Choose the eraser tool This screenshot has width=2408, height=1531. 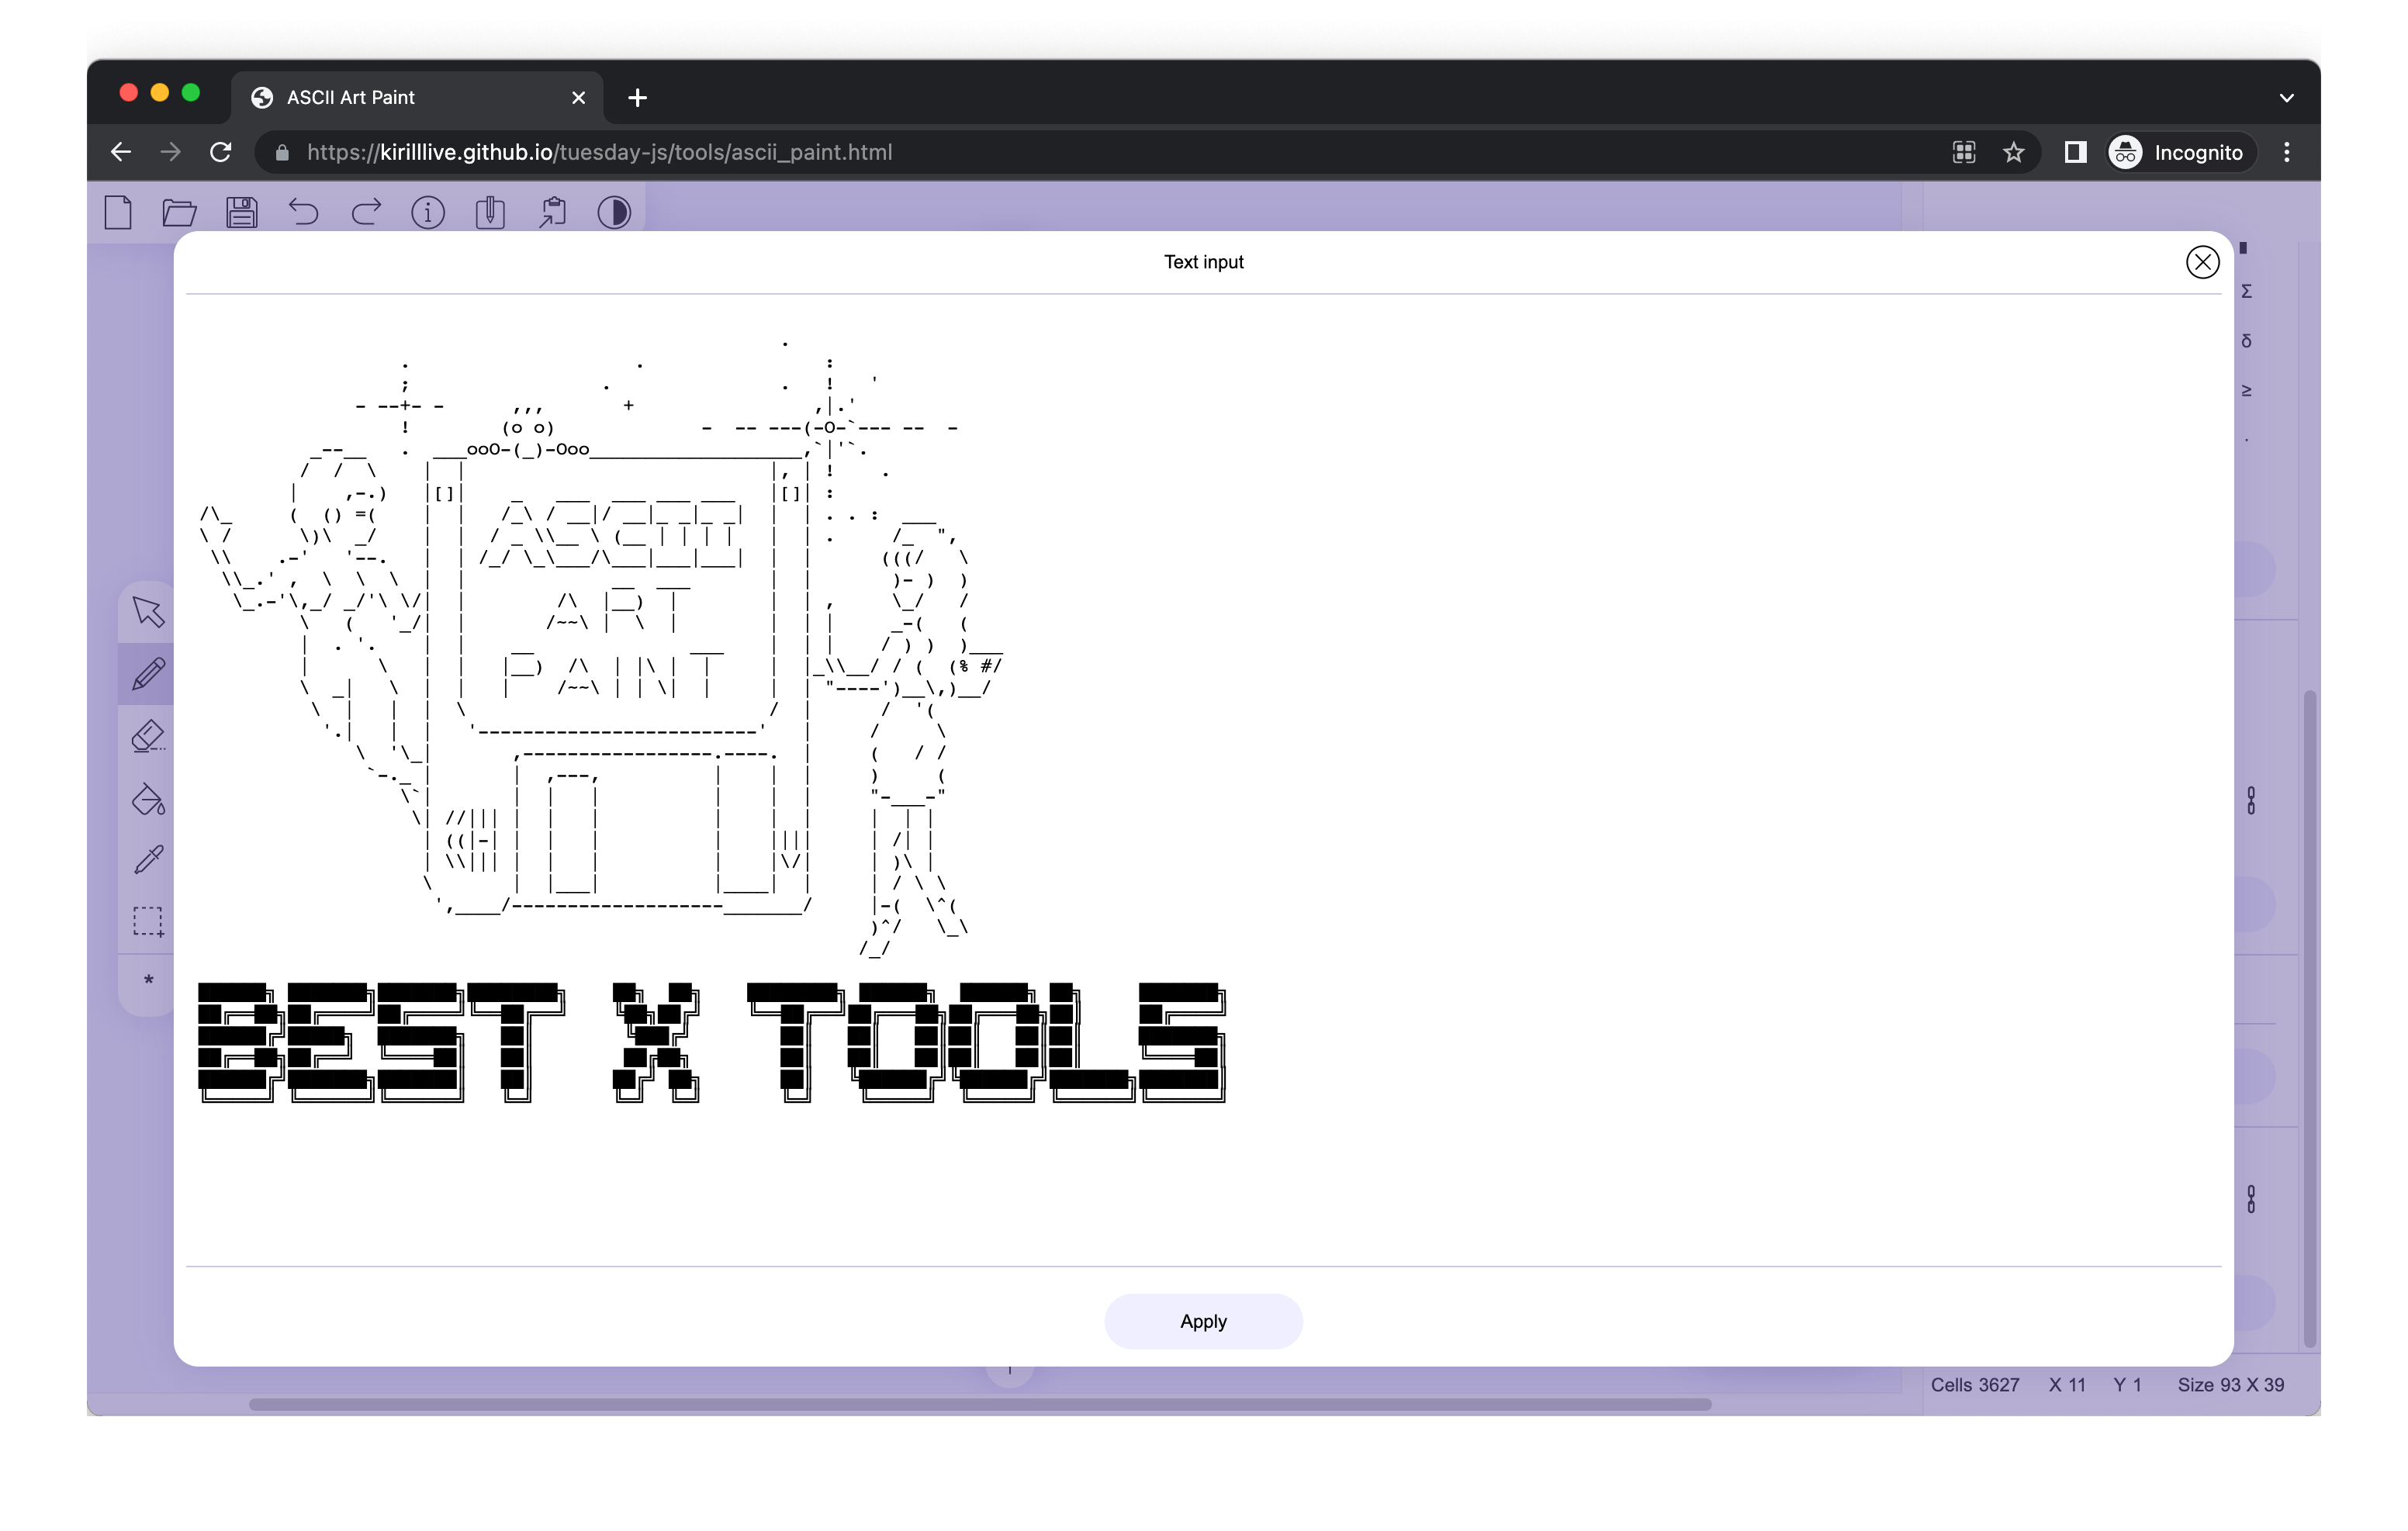point(148,736)
